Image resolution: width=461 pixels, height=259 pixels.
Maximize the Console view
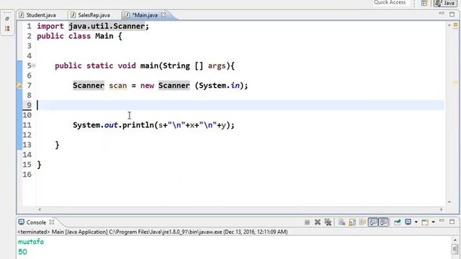coord(452,222)
